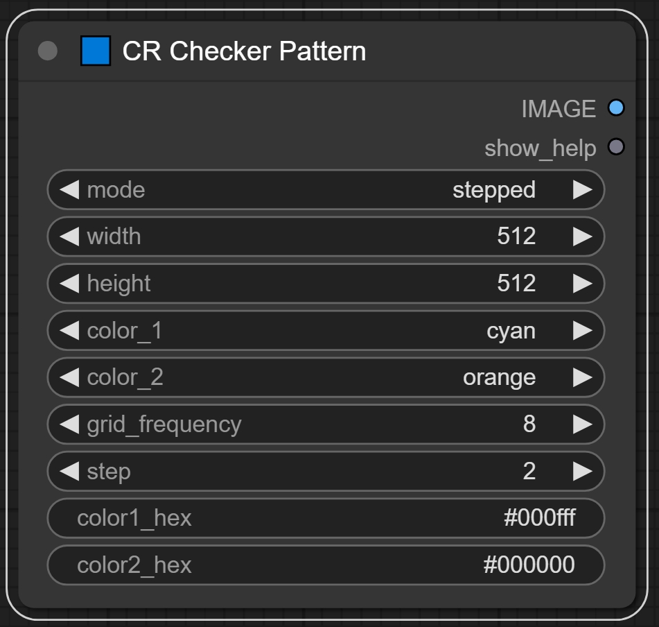Screen dimensions: 659x627
Task: Increase height using the right arrow
Action: pos(582,284)
